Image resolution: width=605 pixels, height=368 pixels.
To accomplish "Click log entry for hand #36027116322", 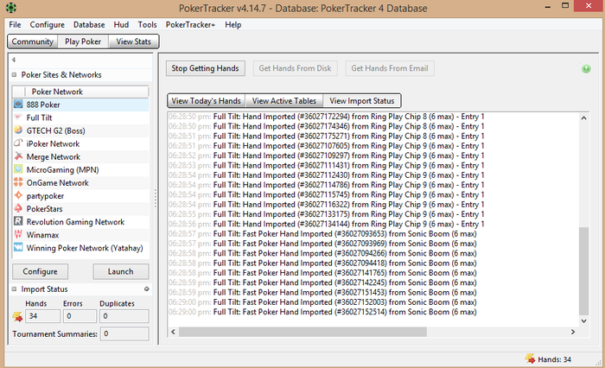I will tap(327, 205).
